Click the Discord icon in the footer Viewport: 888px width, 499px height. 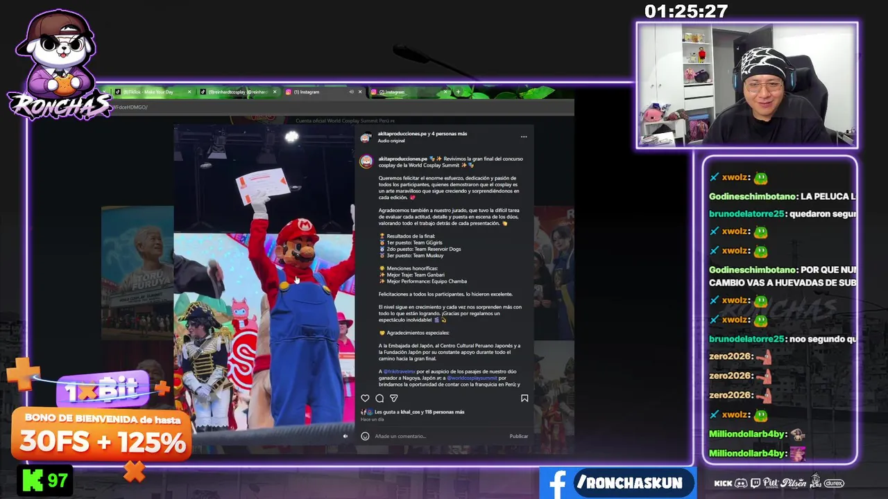click(741, 483)
